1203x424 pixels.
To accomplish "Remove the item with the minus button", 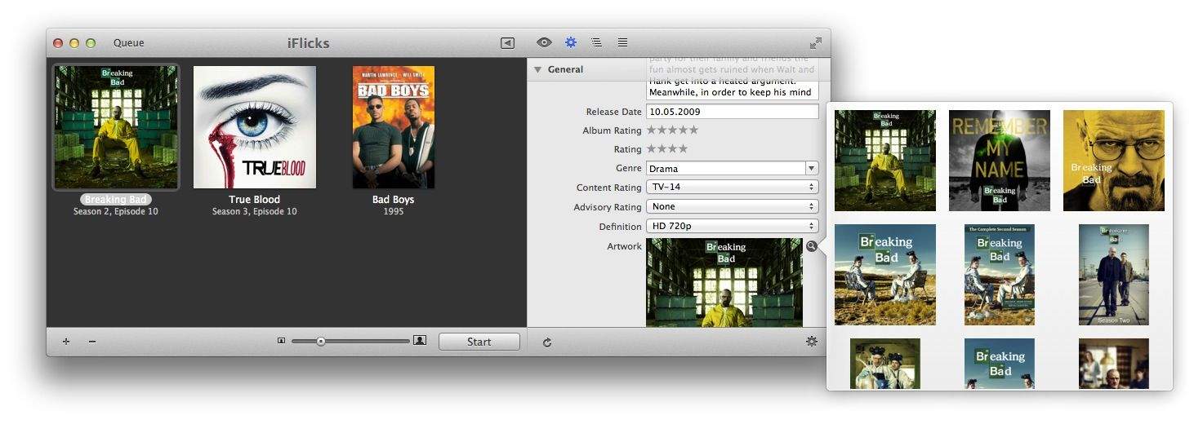I will click(x=92, y=342).
